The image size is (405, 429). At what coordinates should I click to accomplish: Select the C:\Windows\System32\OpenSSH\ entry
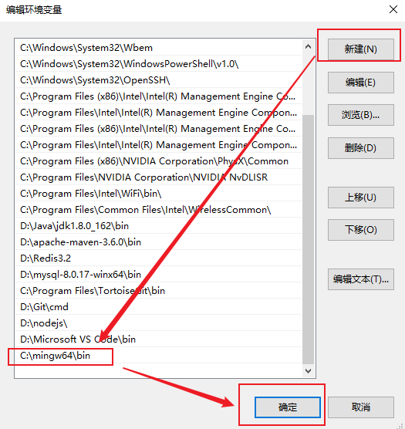click(159, 80)
